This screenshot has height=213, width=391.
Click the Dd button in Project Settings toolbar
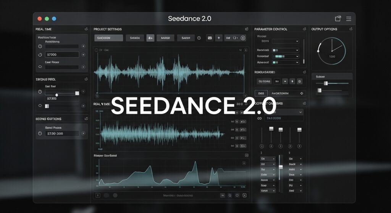click(x=228, y=38)
